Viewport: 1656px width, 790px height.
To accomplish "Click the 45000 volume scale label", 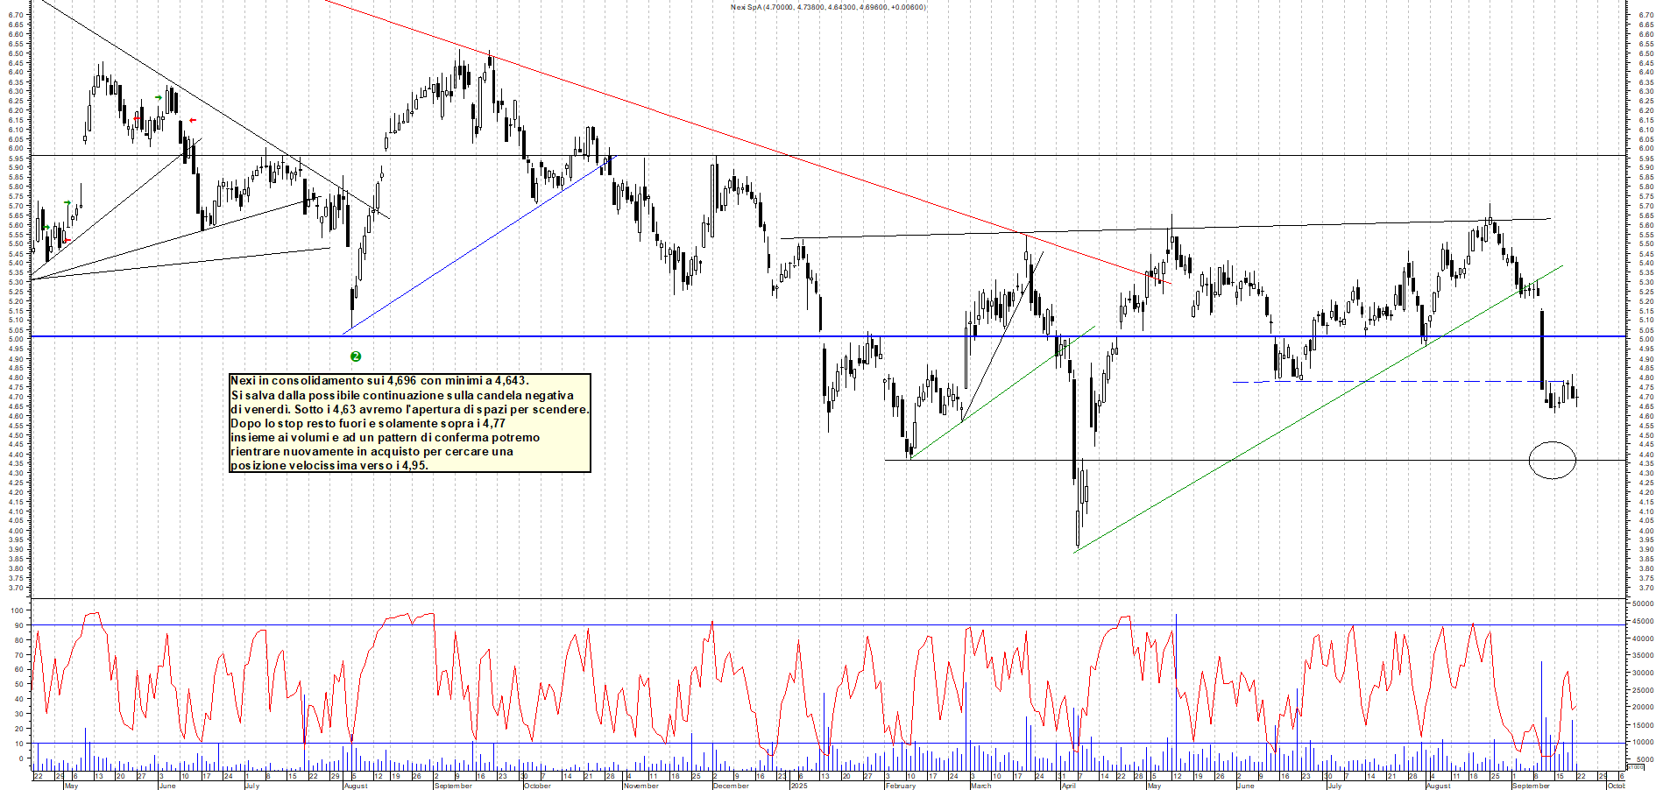I will coord(1642,621).
